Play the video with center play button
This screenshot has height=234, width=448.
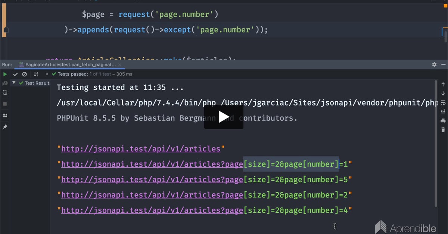224,117
